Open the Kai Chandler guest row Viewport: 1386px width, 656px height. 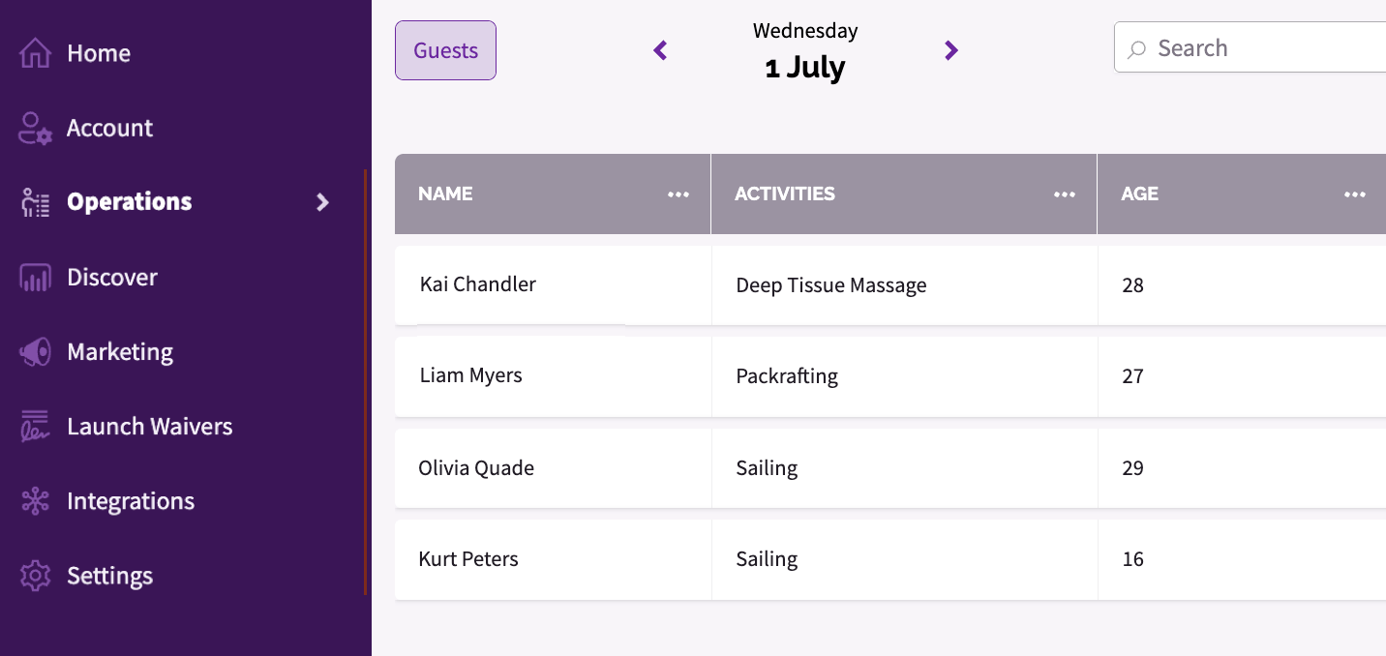point(890,285)
